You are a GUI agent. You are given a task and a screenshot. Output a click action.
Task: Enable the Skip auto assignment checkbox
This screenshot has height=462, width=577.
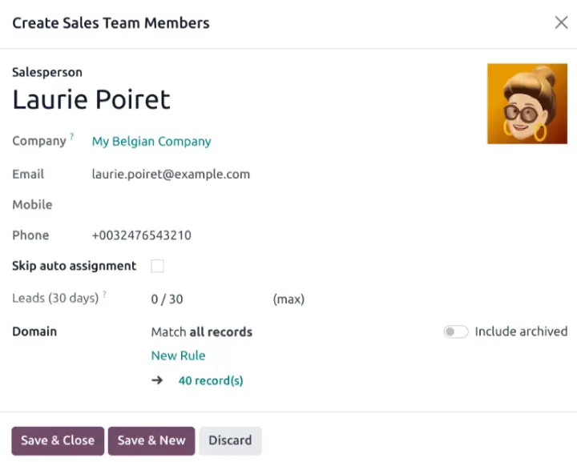tap(157, 266)
